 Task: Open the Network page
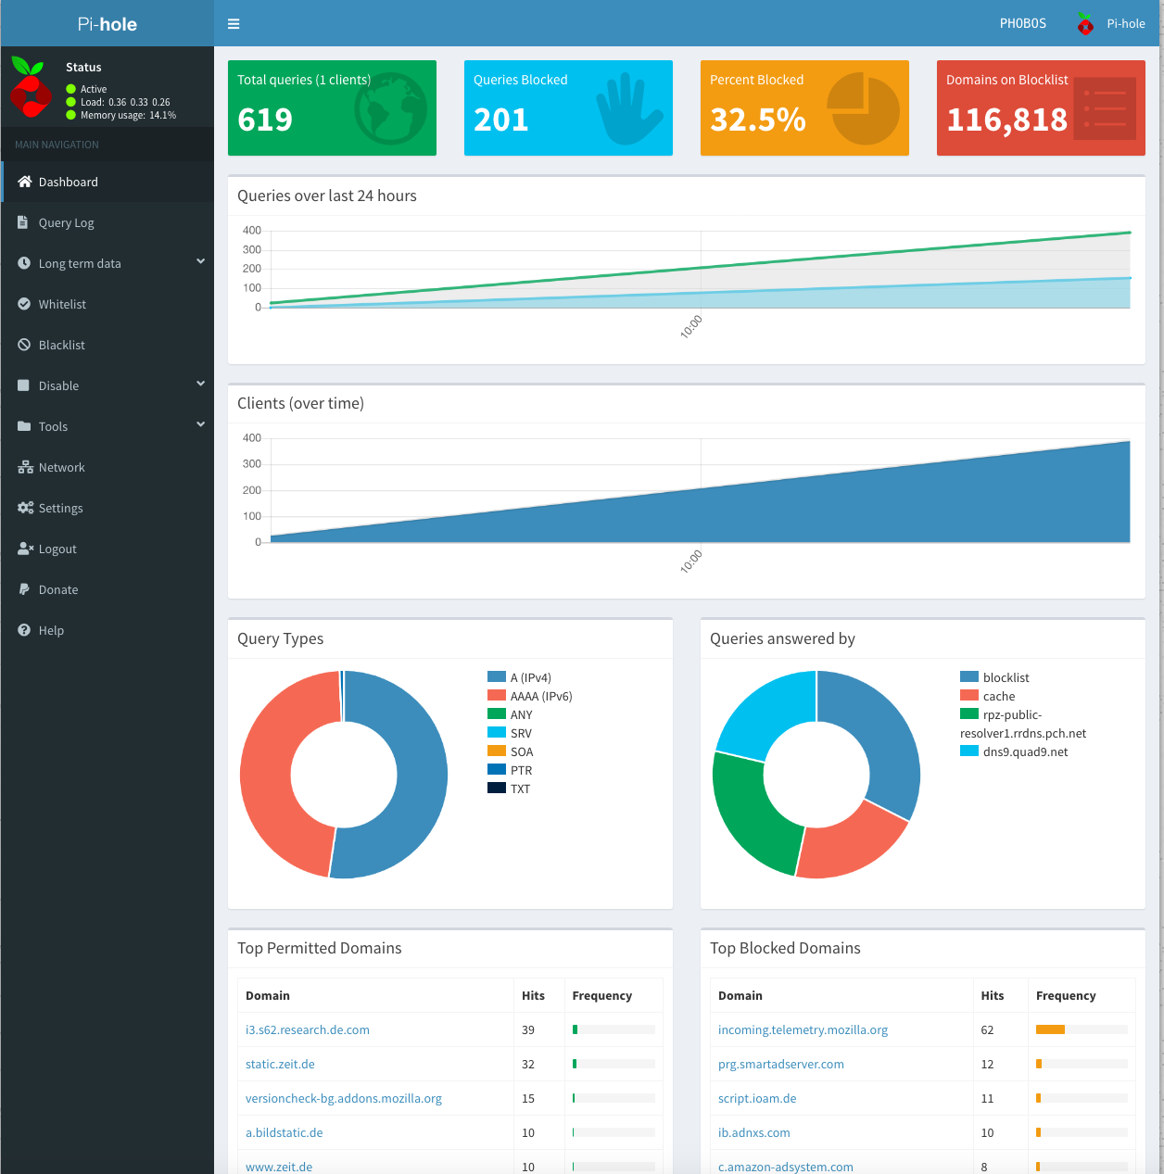108,467
